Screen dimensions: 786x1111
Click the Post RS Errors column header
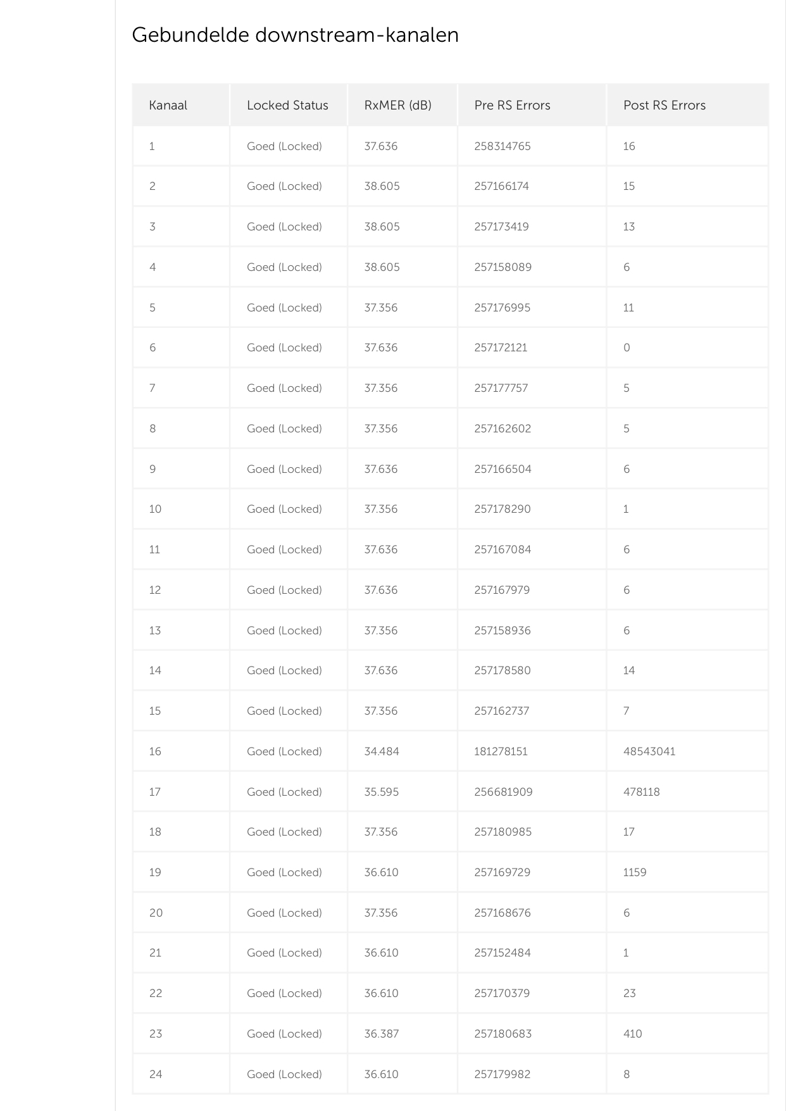664,105
